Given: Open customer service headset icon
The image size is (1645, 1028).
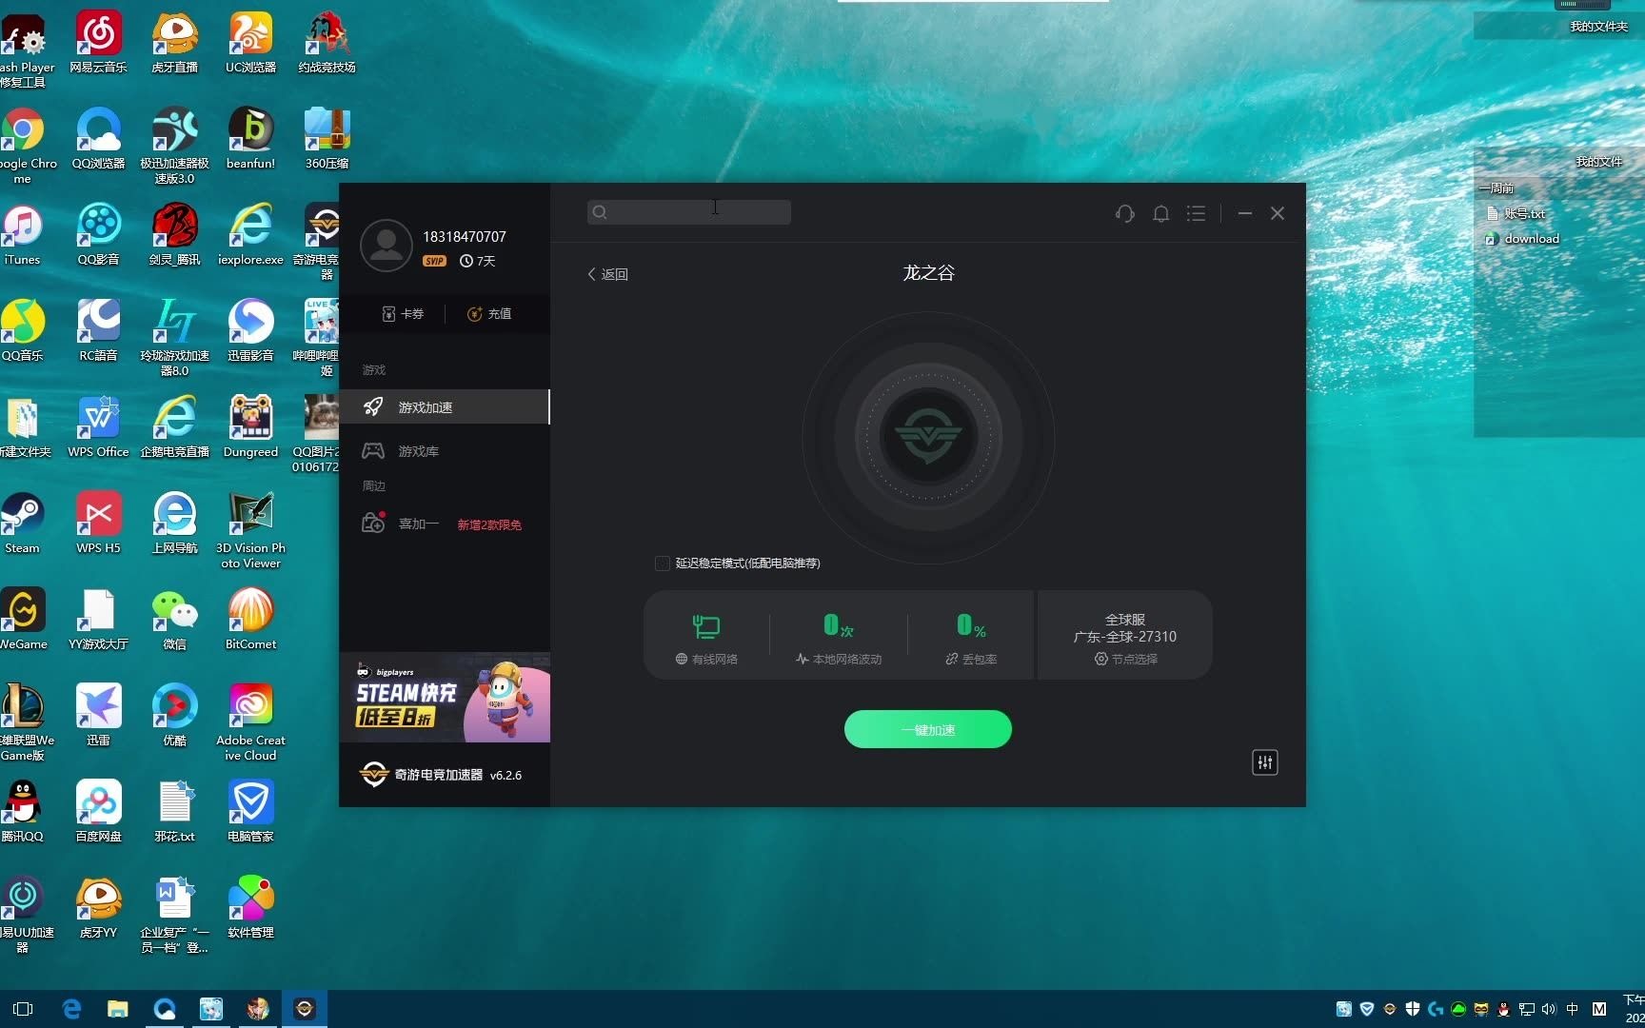Looking at the screenshot, I should pos(1124,213).
